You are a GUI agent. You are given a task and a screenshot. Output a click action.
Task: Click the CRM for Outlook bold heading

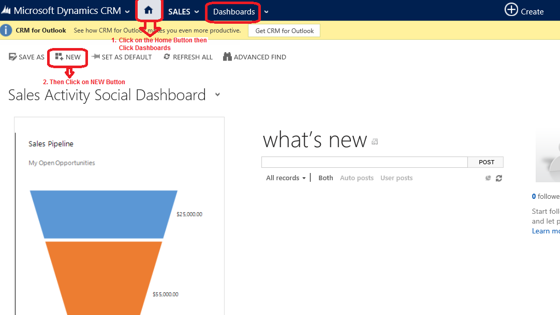41,30
